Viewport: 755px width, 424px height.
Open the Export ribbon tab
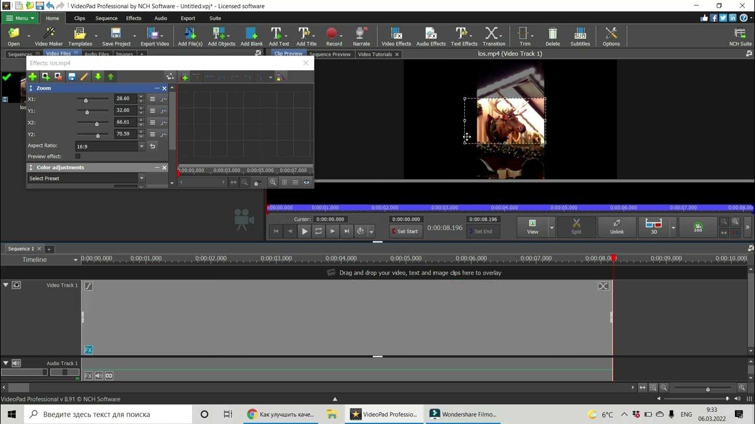188,18
